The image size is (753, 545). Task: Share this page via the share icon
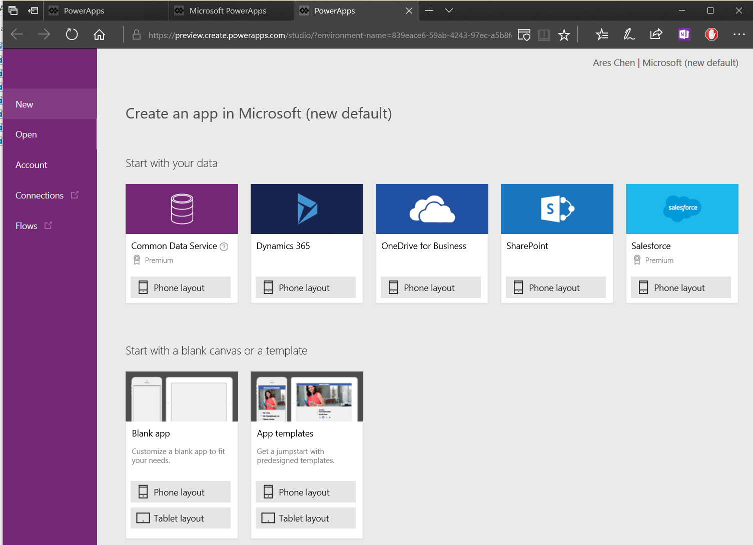(656, 34)
